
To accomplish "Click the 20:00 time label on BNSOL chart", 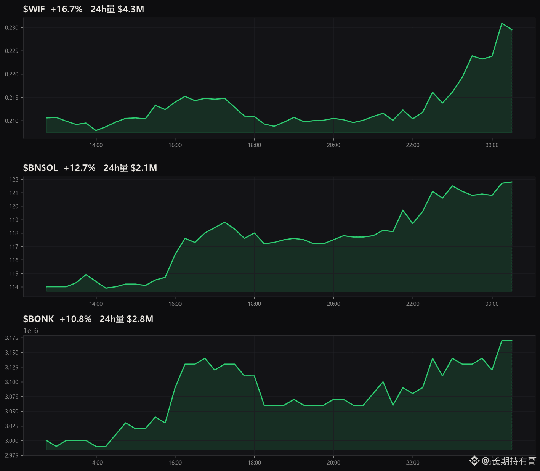I will tap(333, 304).
